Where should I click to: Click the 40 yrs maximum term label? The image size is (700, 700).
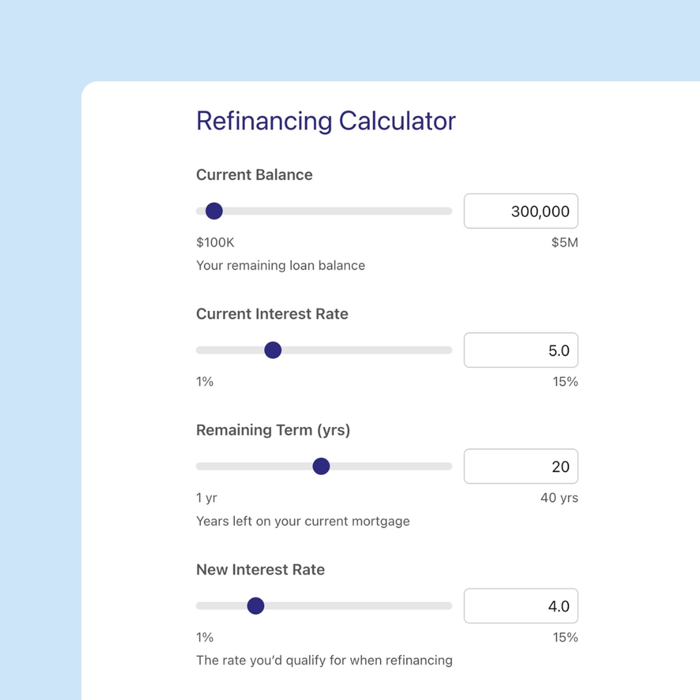(x=559, y=498)
